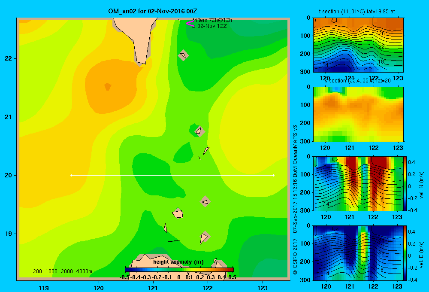Click the '200 1000 2000 4000m' depth legend
429x292 pixels.
pyautogui.click(x=62, y=271)
